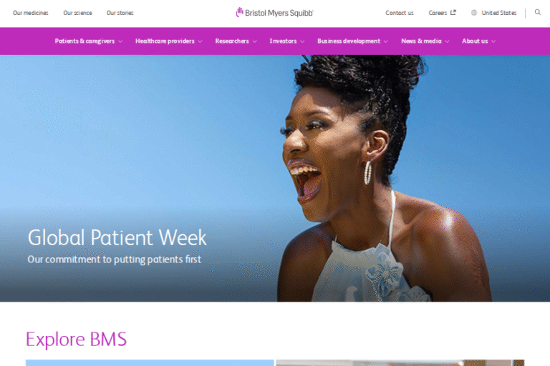Image resolution: width=550 pixels, height=366 pixels.
Task: Open the Careers link
Action: (x=438, y=13)
